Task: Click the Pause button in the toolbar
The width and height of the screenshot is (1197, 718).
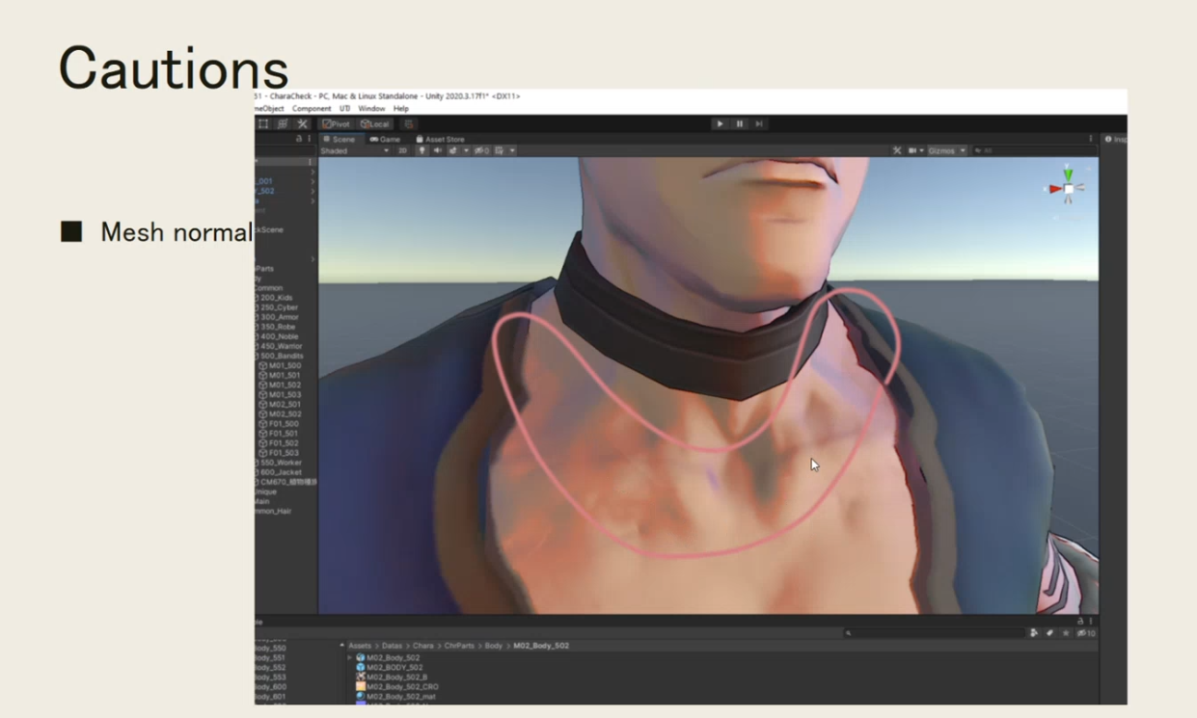Action: tap(740, 124)
